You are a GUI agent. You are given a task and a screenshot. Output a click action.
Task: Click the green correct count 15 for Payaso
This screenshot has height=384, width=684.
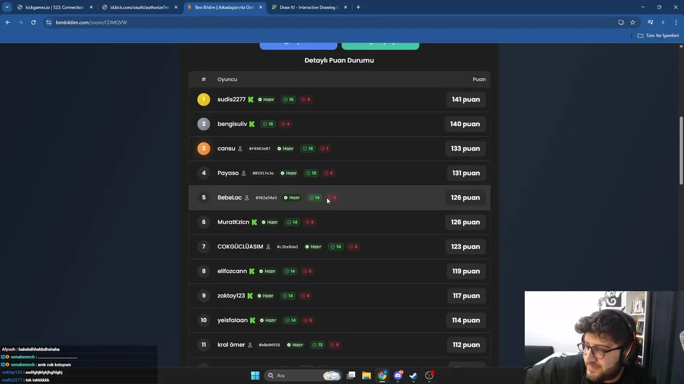coord(311,173)
